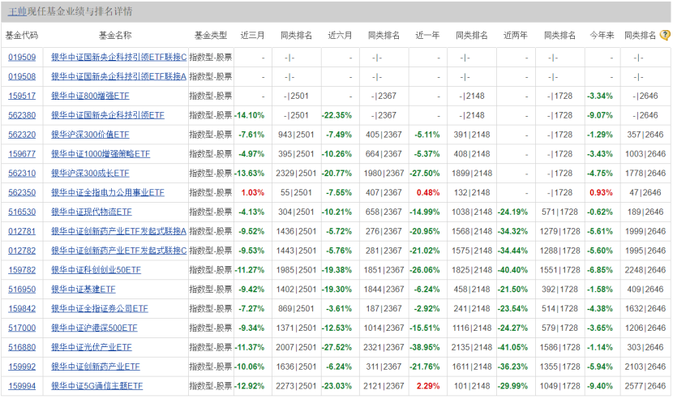Click 银华中证1000增强策略ETF link
The height and width of the screenshot is (399, 673).
tap(101, 154)
